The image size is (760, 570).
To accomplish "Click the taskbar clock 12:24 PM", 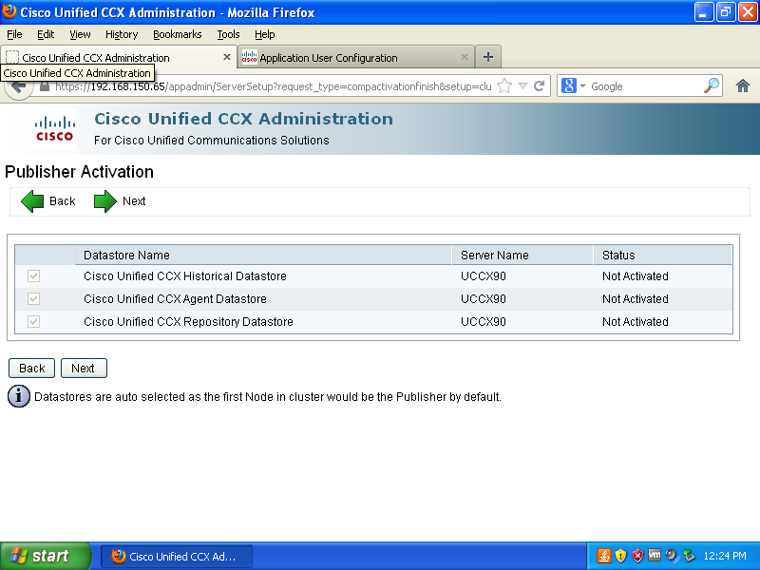I will click(x=725, y=556).
